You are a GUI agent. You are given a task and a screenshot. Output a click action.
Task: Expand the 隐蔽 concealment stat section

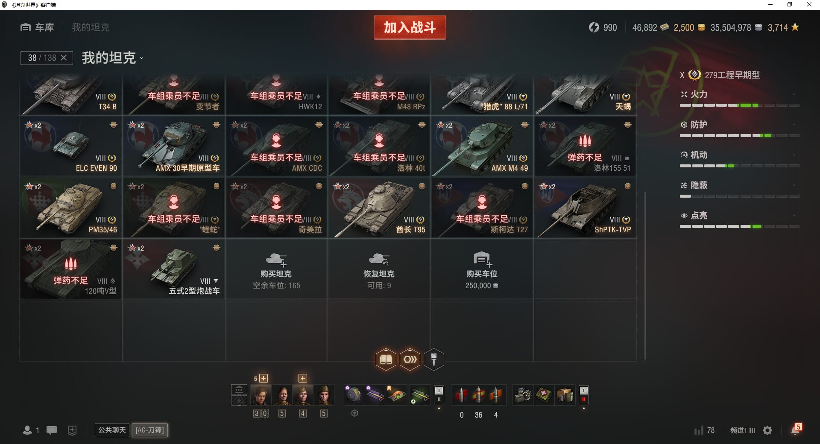(x=739, y=185)
